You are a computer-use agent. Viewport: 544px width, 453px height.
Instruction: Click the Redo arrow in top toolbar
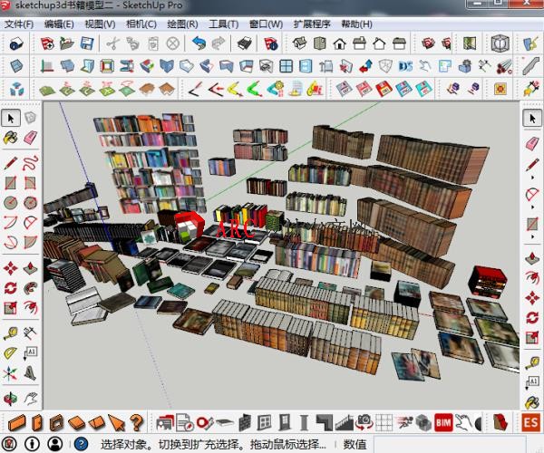coord(219,43)
